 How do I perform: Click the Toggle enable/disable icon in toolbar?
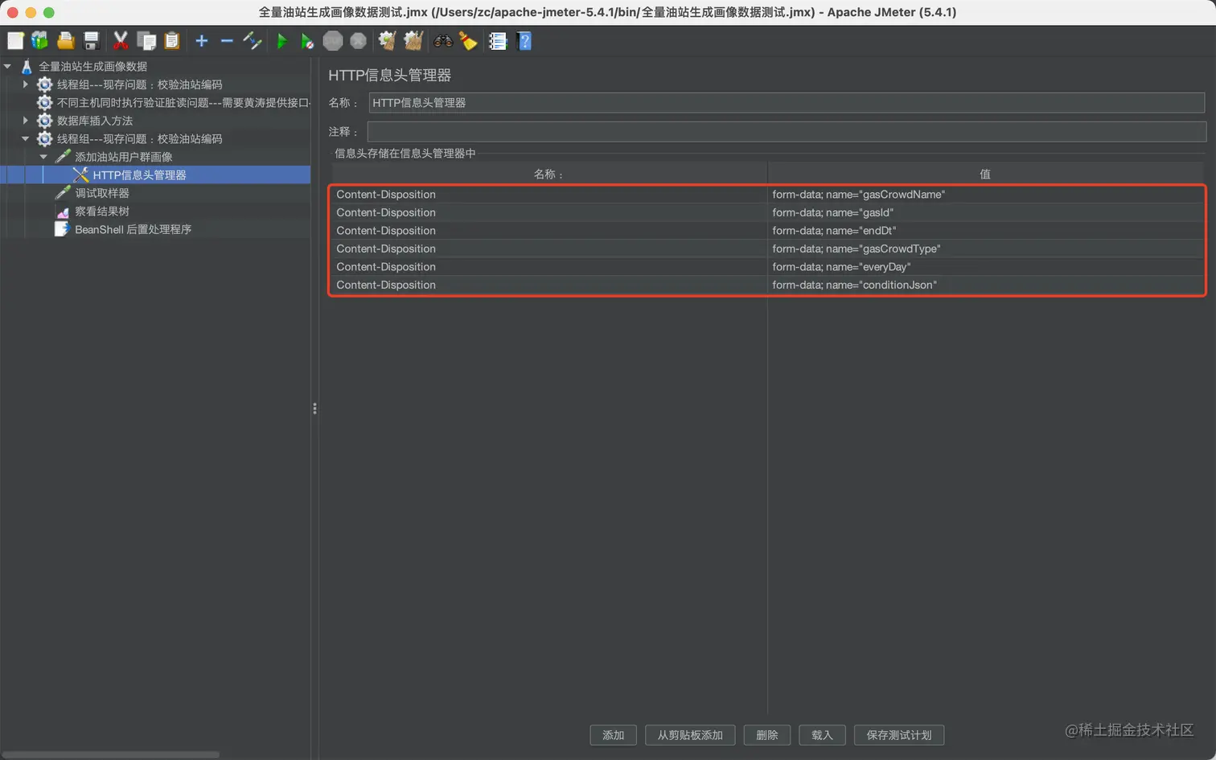click(x=253, y=41)
